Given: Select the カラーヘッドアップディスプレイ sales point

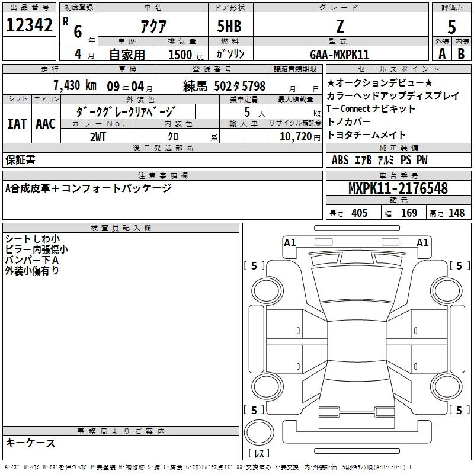Looking at the screenshot, I should [x=393, y=95].
